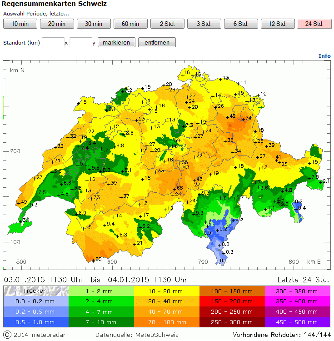Click the station value 9.4 on map

pos(110,224)
